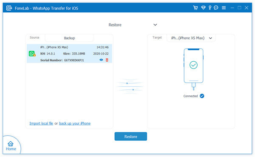
Task: Click the WhatsApp backup icon
Action: [32, 54]
